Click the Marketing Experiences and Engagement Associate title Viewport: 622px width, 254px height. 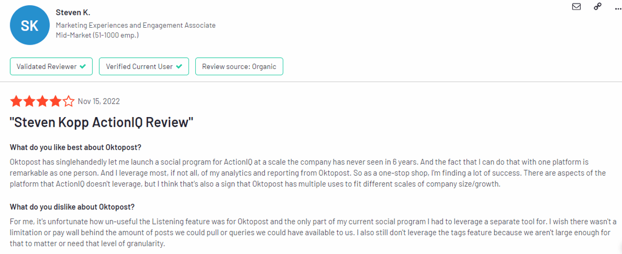point(136,25)
